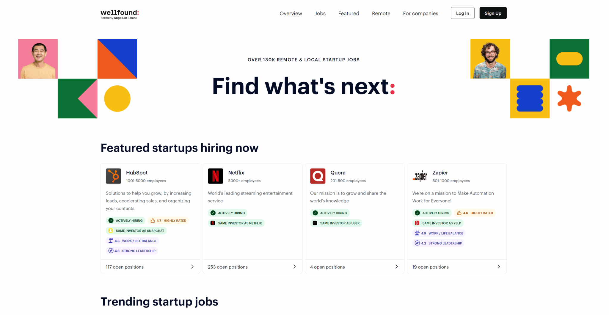This screenshot has height=315, width=609.
Task: Click the Zapier logo icon
Action: 420,176
